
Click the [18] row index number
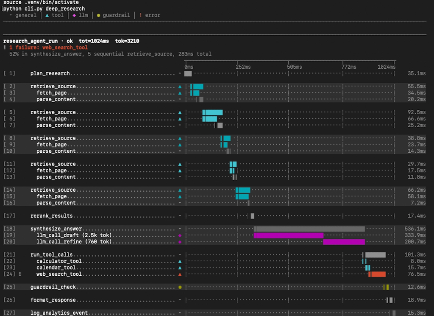click(x=9, y=229)
